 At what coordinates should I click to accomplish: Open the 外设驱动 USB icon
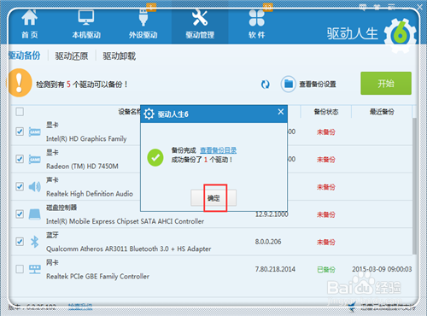[x=143, y=18]
